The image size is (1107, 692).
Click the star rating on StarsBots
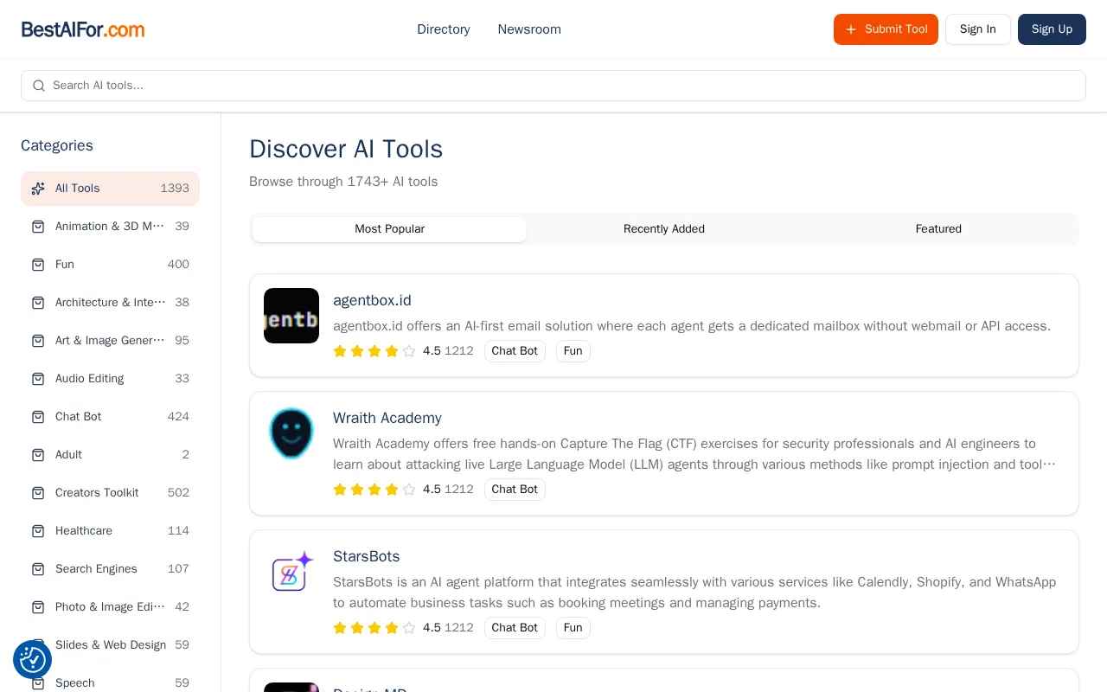click(374, 628)
